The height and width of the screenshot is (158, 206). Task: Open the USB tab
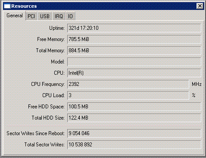tap(45, 16)
